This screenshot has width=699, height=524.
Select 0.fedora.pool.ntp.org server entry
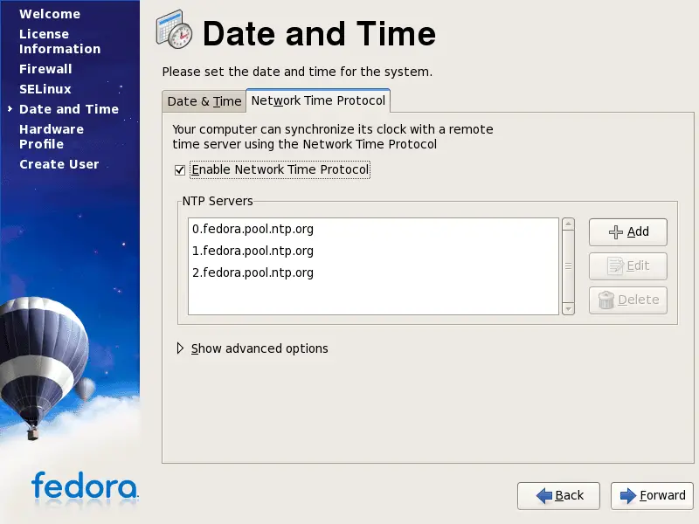tap(253, 230)
